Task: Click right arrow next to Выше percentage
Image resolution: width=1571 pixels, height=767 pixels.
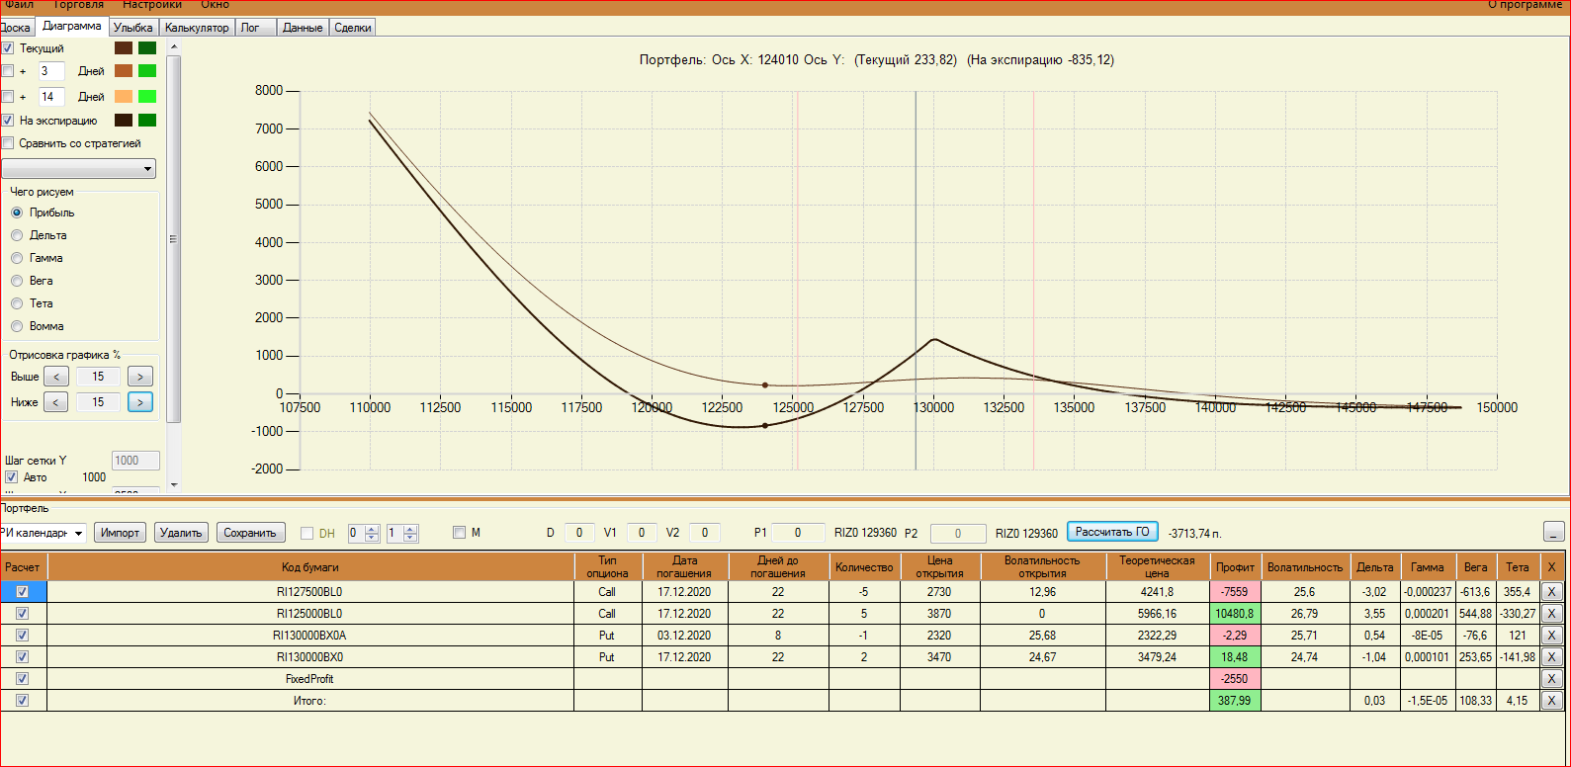Action: point(140,377)
